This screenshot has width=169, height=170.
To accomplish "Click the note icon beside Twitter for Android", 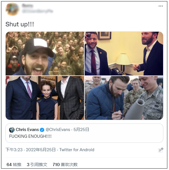I will 160,150.
